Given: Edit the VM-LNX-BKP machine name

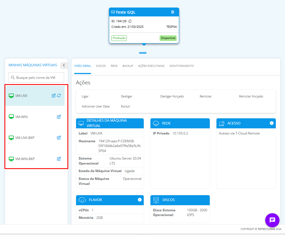Looking at the screenshot, I should pos(59,138).
